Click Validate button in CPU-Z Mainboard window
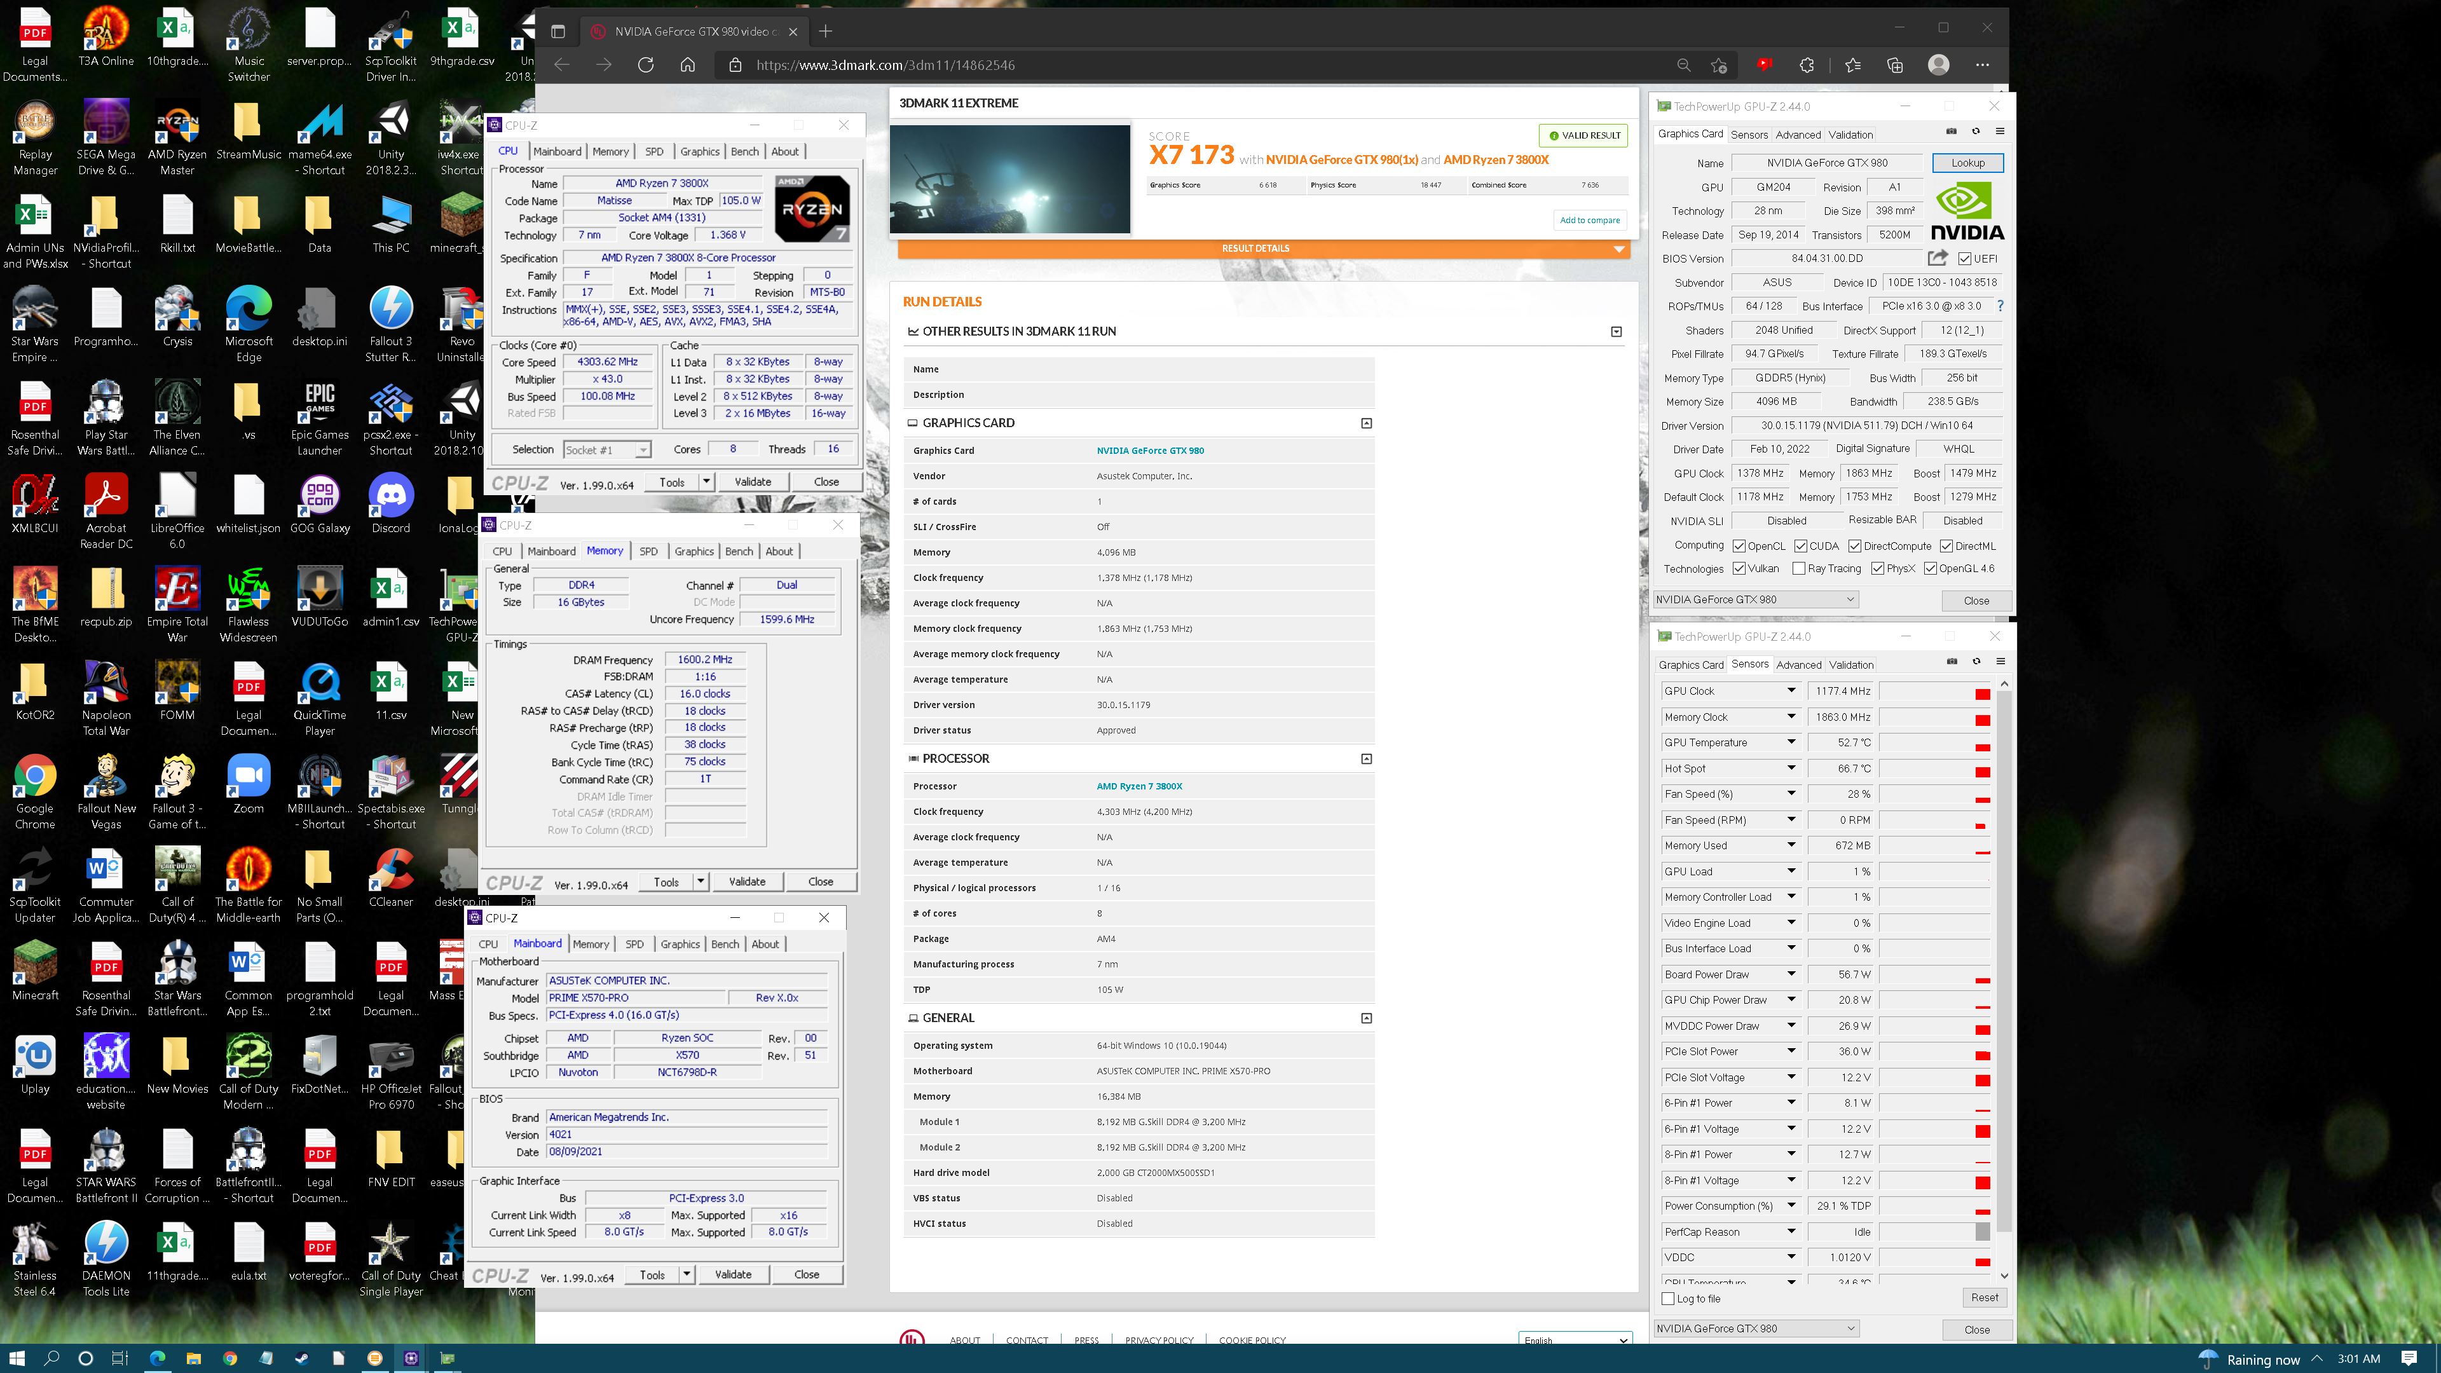 (x=732, y=1274)
